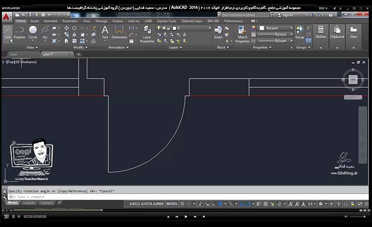Click the Erase tool icon
372x227 pixels.
click(x=93, y=28)
